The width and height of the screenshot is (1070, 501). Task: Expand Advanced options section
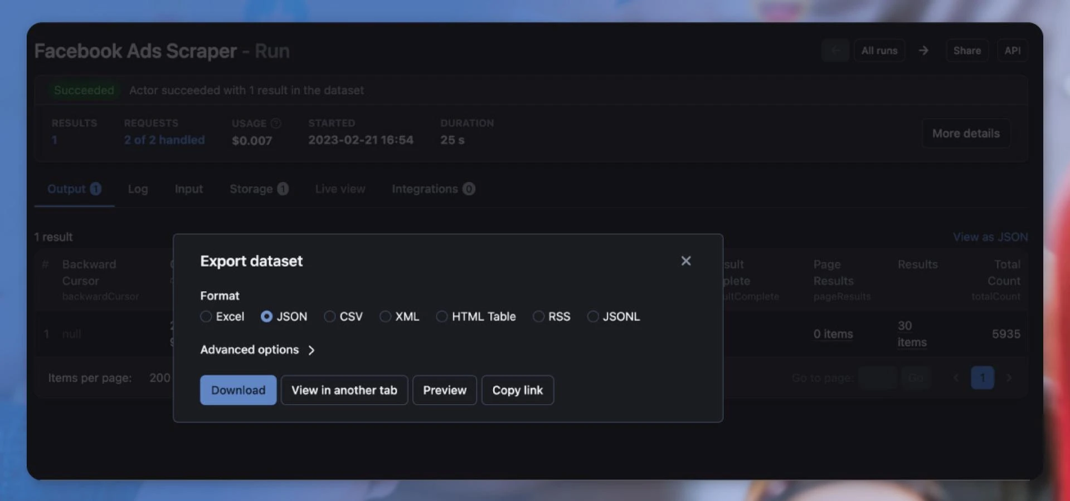coord(258,350)
